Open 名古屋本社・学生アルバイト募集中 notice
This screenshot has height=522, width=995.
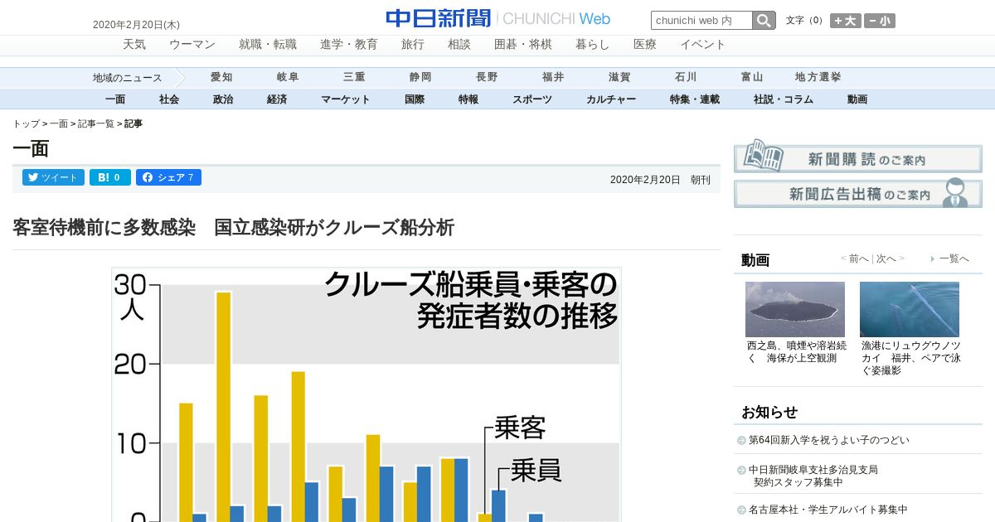tap(828, 510)
